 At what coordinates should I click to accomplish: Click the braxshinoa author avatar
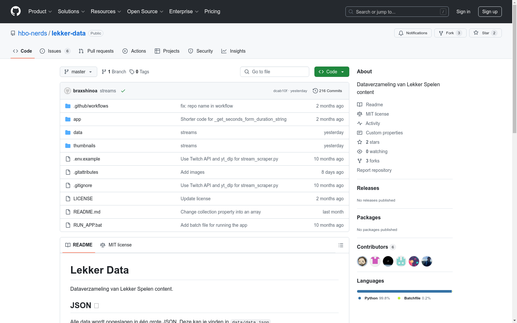click(x=68, y=91)
